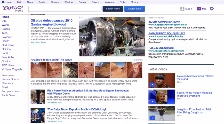
Task: Select Local in the left sidebar
Action: (5, 53)
